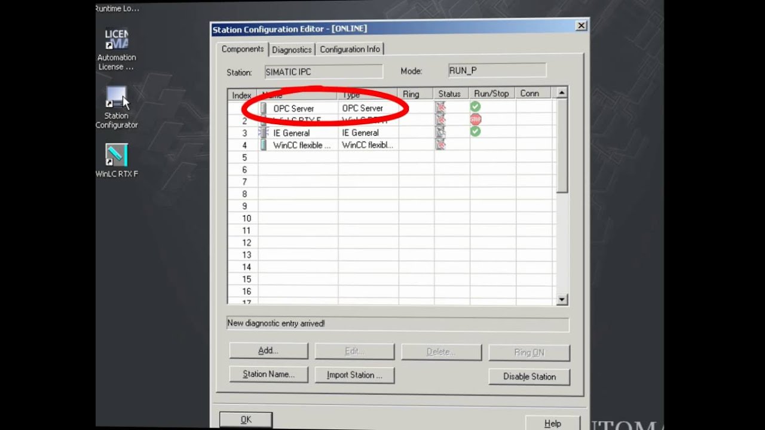Open Automation License Manager desktop icon
765x430 pixels.
117,49
